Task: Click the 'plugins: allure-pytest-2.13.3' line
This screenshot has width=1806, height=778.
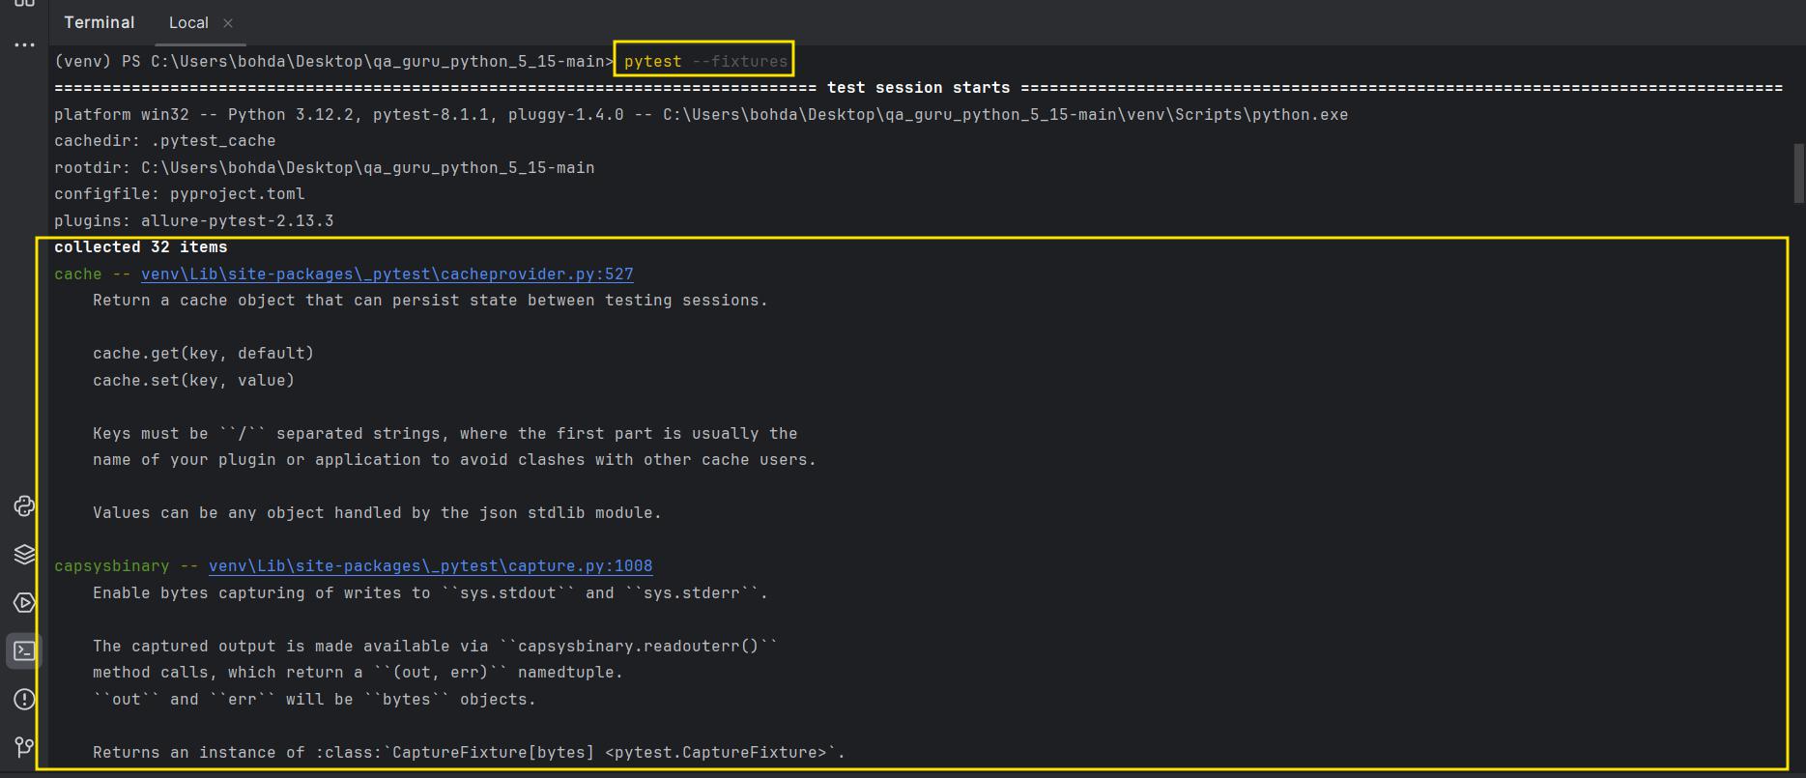Action: 193,220
